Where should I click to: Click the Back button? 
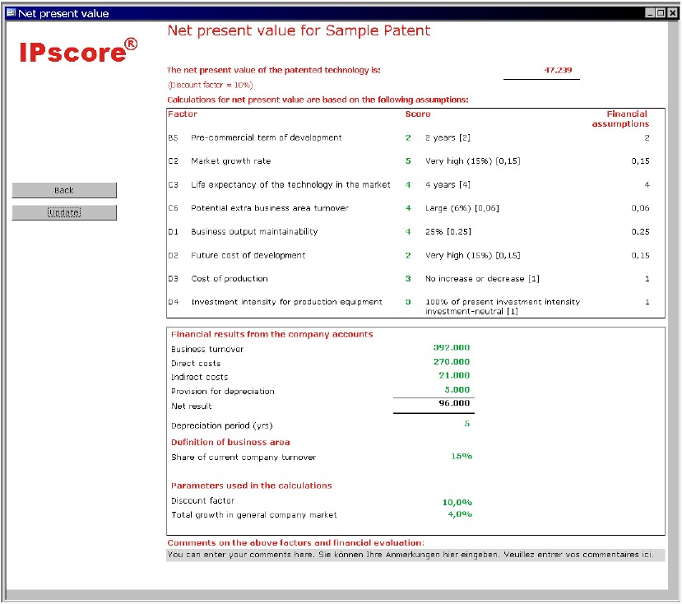(x=64, y=190)
